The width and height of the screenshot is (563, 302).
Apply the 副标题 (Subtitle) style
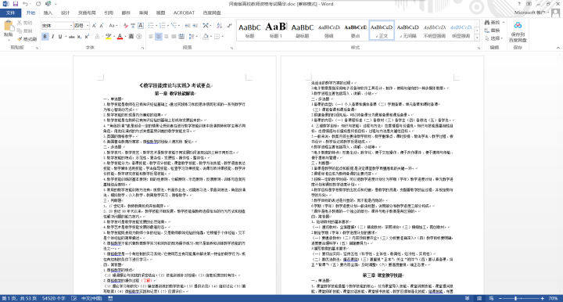tap(303, 31)
